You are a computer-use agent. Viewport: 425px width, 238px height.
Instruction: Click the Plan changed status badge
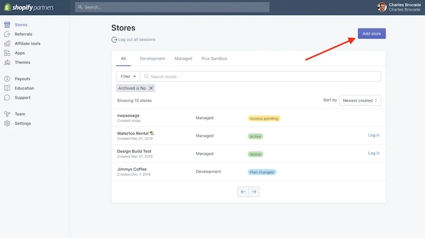pos(262,172)
